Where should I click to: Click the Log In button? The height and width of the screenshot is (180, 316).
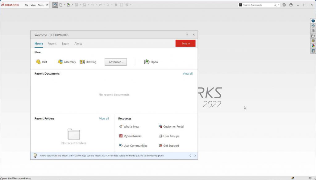click(185, 43)
